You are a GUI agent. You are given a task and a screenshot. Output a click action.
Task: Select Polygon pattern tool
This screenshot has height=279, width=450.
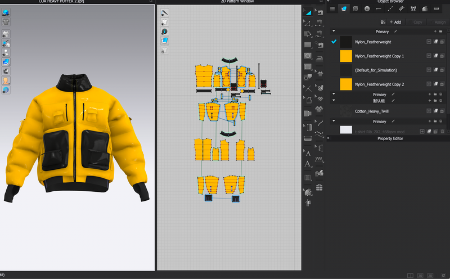click(307, 34)
